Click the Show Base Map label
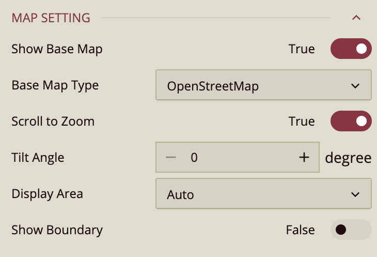Image resolution: width=377 pixels, height=257 pixels. click(57, 49)
